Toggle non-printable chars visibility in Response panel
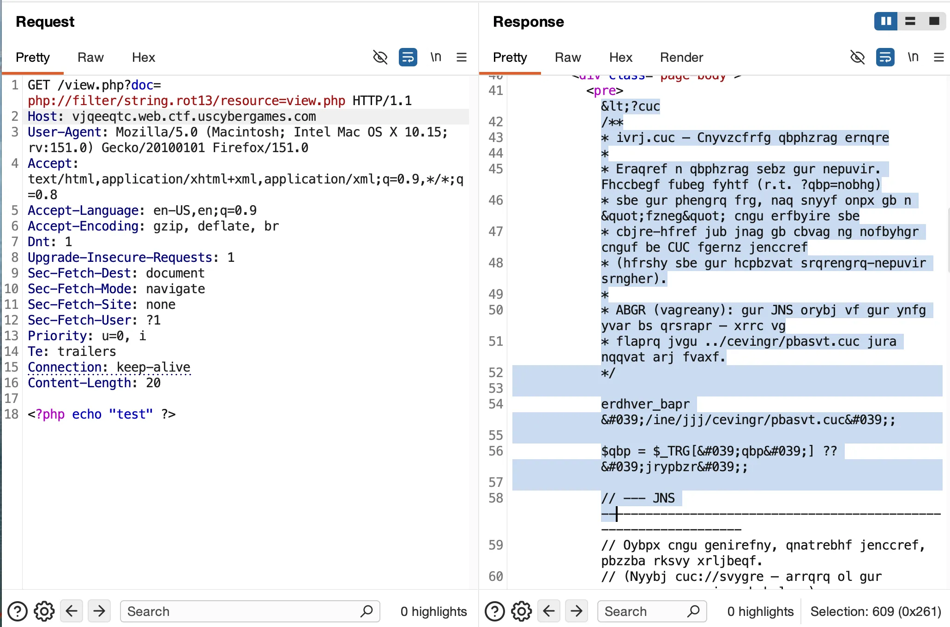The height and width of the screenshot is (627, 950). [857, 57]
